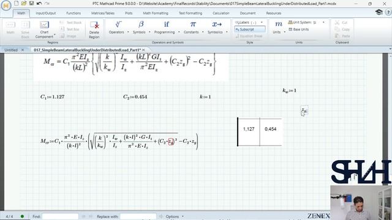Insert a Math region
Screen dimensions: 392x220
(x=10, y=28)
